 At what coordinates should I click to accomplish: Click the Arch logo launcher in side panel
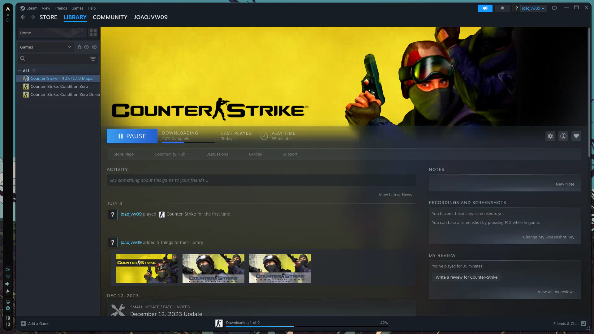coord(8,9)
